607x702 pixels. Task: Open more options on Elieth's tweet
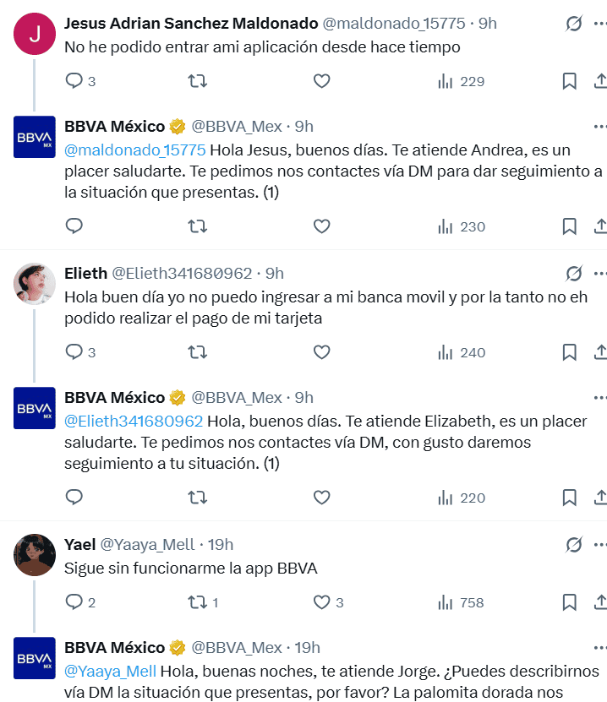tap(600, 273)
